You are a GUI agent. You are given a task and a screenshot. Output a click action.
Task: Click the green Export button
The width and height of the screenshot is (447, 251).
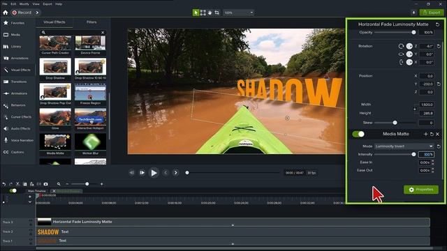coord(432,13)
